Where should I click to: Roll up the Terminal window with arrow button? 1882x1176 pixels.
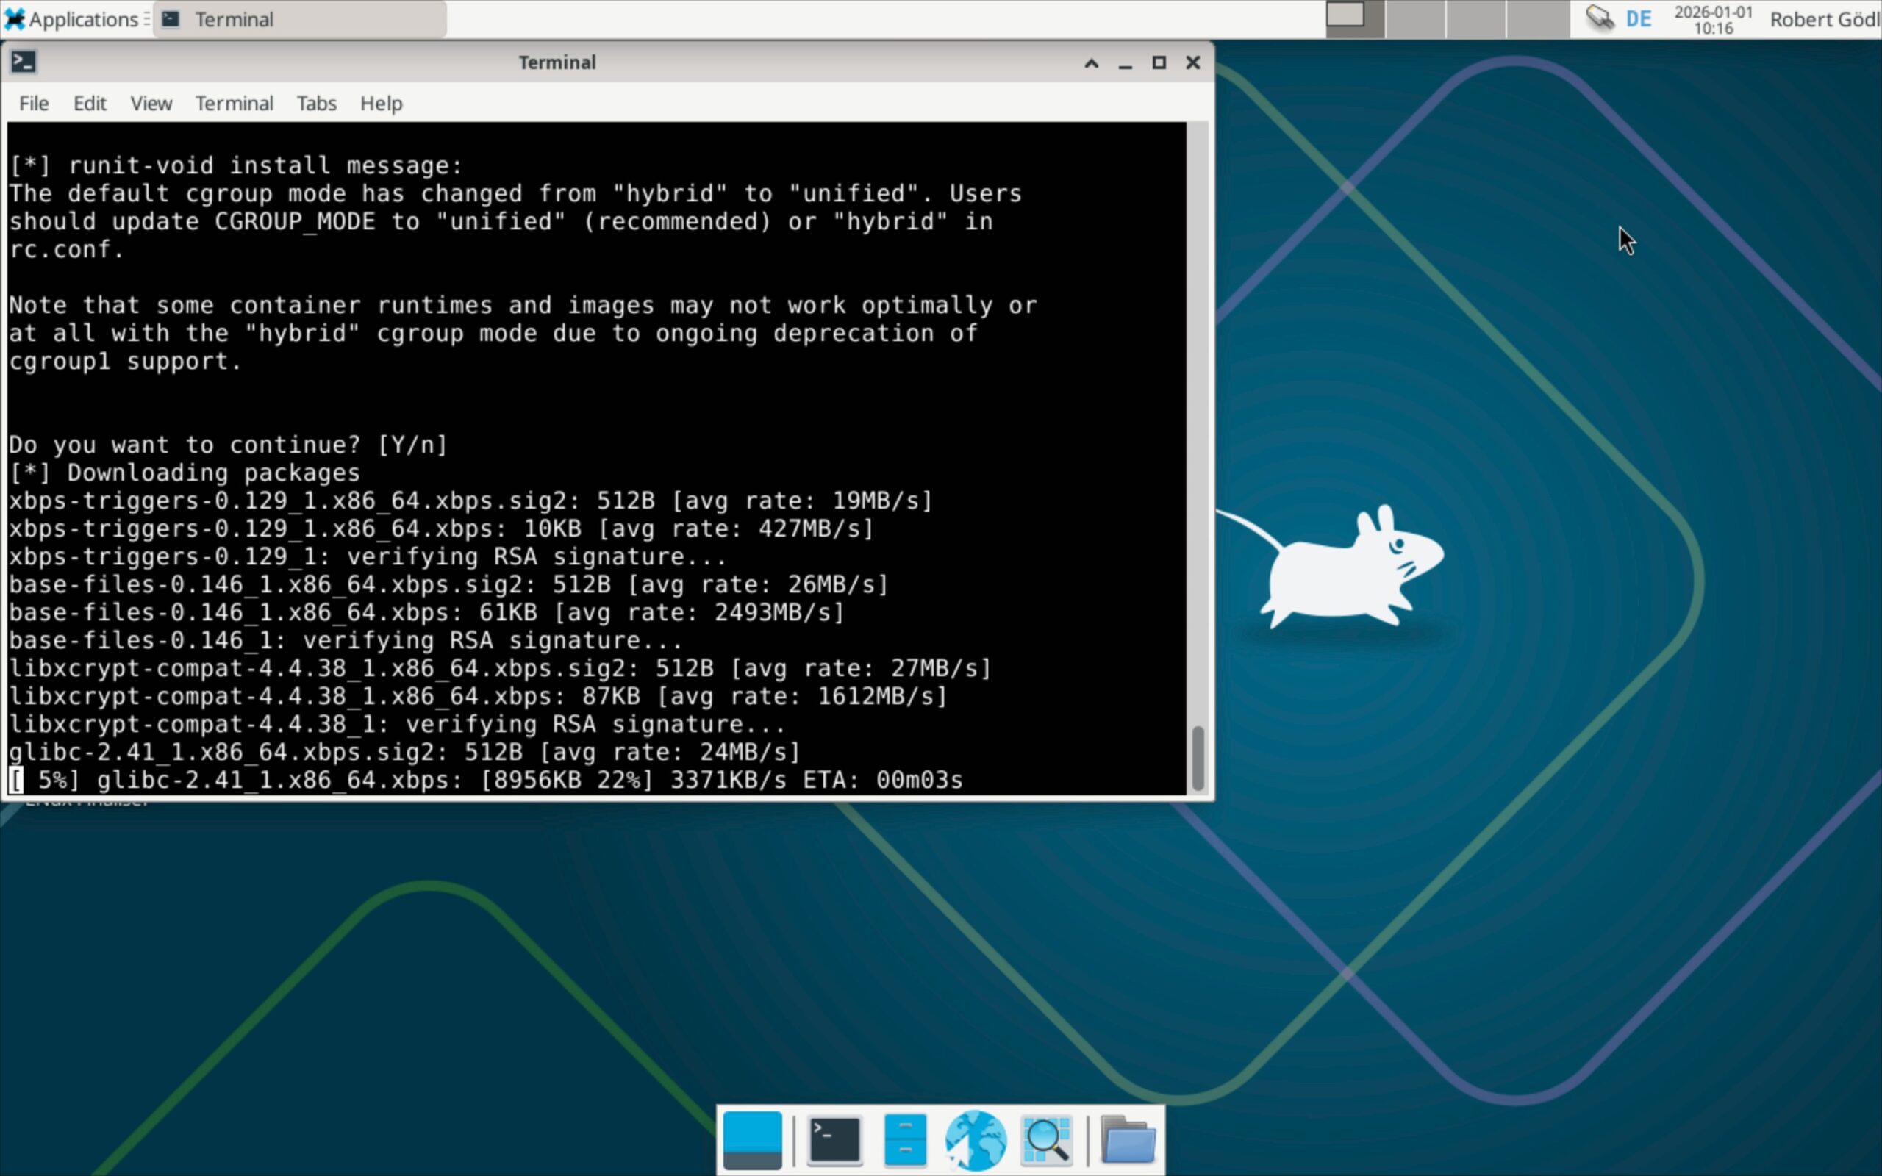1091,63
